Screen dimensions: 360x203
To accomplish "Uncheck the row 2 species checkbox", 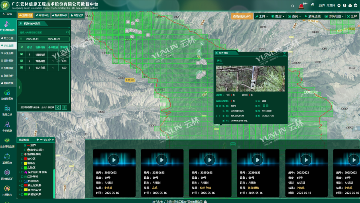I will 22,61.
